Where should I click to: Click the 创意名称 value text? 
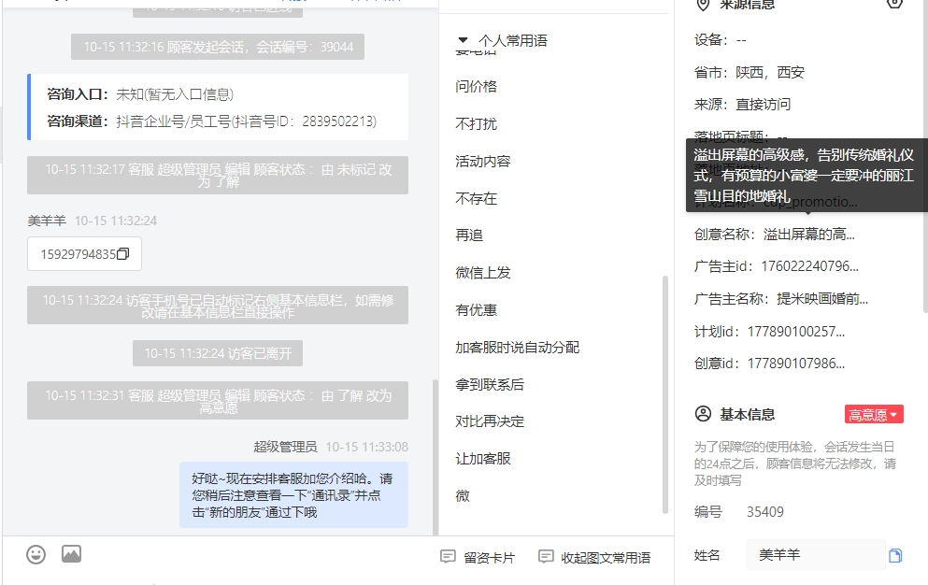point(809,235)
